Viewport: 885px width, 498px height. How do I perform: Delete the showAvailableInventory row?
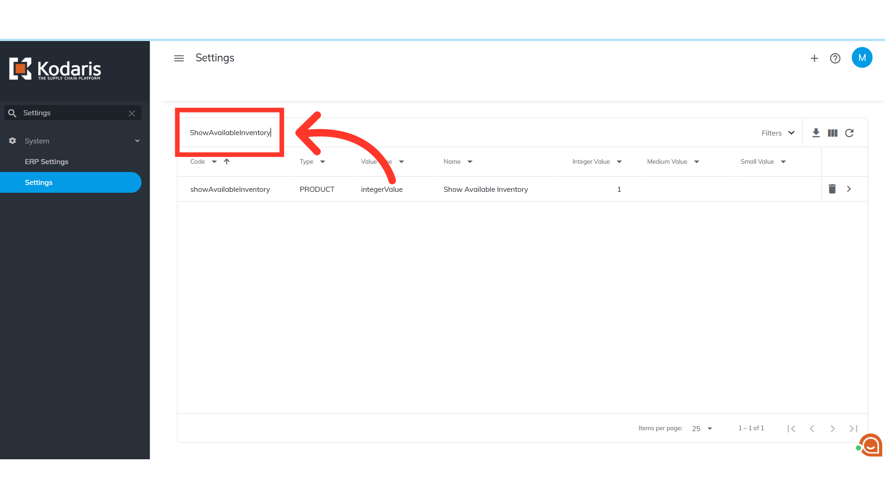click(x=832, y=189)
